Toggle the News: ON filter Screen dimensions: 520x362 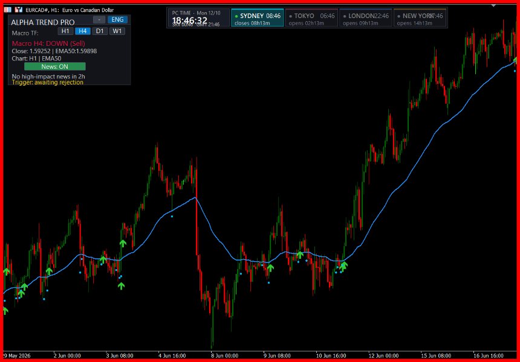[54, 66]
